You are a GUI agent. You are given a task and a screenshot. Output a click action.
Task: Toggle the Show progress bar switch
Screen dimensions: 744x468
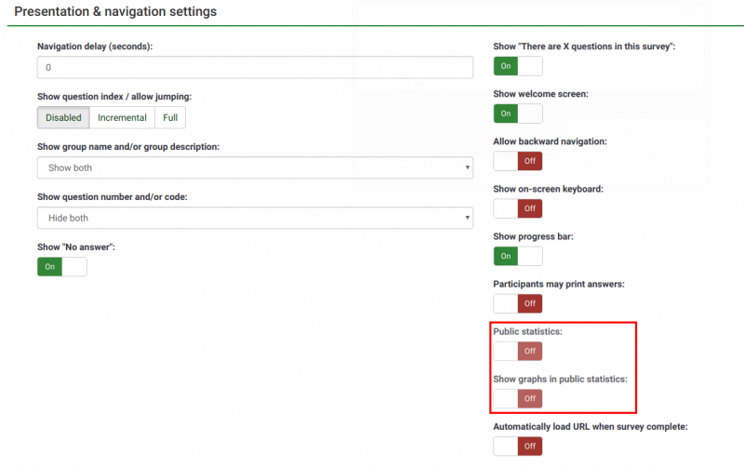pos(517,256)
